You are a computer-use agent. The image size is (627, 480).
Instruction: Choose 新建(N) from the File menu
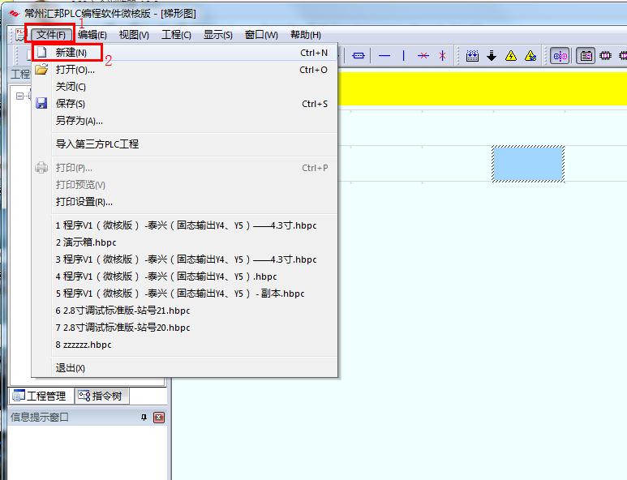tap(185, 53)
